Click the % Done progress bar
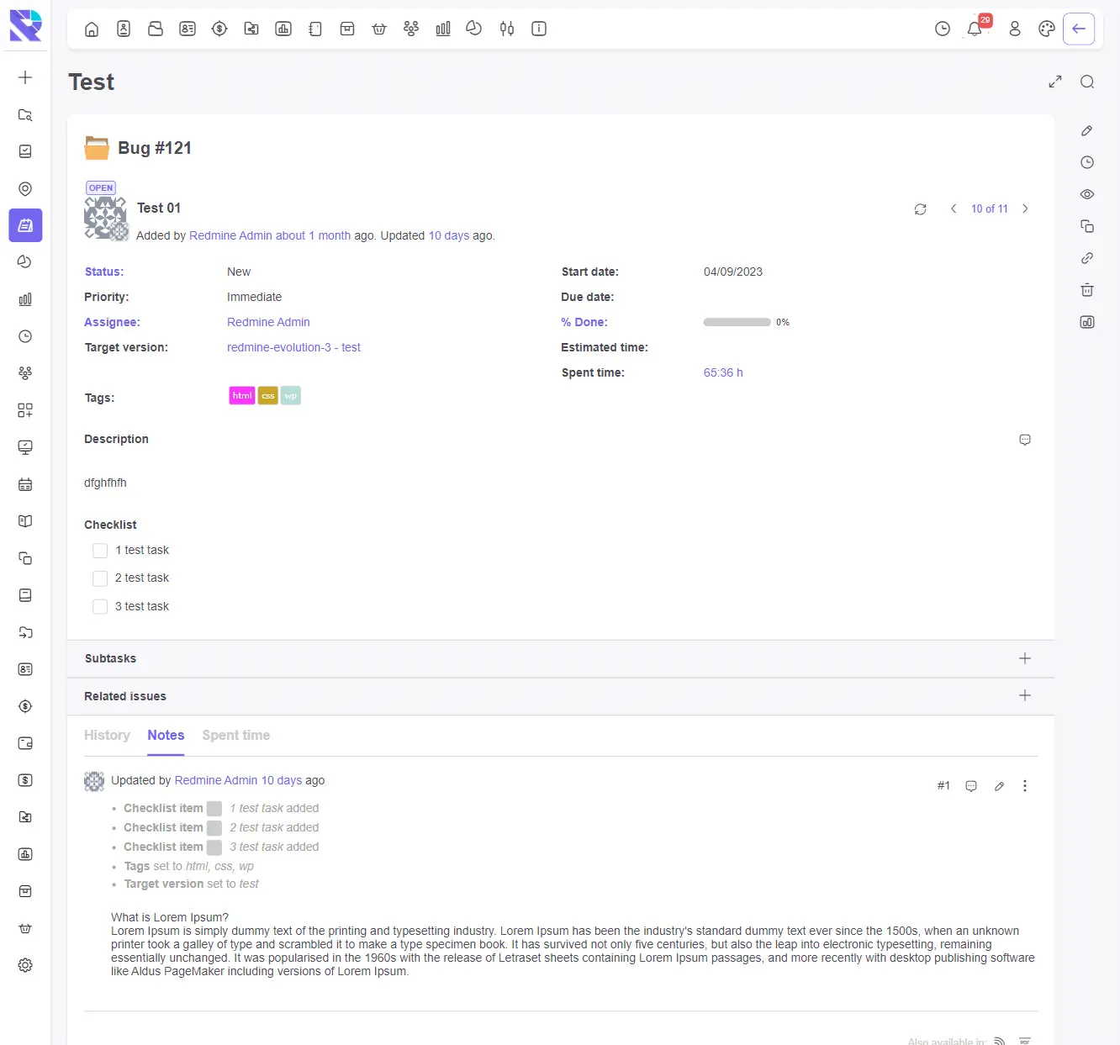The width and height of the screenshot is (1120, 1045). (x=737, y=322)
